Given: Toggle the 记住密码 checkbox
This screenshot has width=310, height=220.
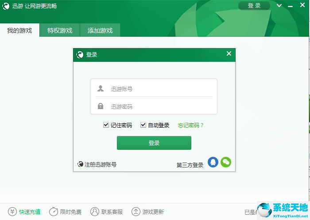Looking at the screenshot, I should [106, 125].
